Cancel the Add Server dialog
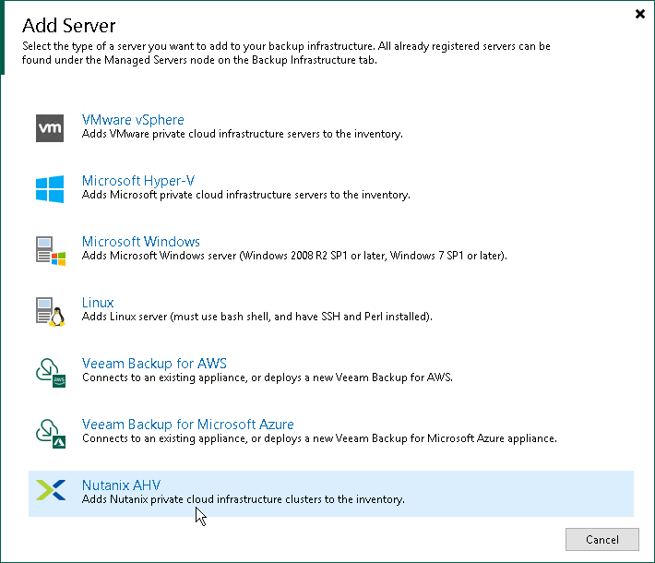Screen dimensions: 655x563 click(601, 540)
